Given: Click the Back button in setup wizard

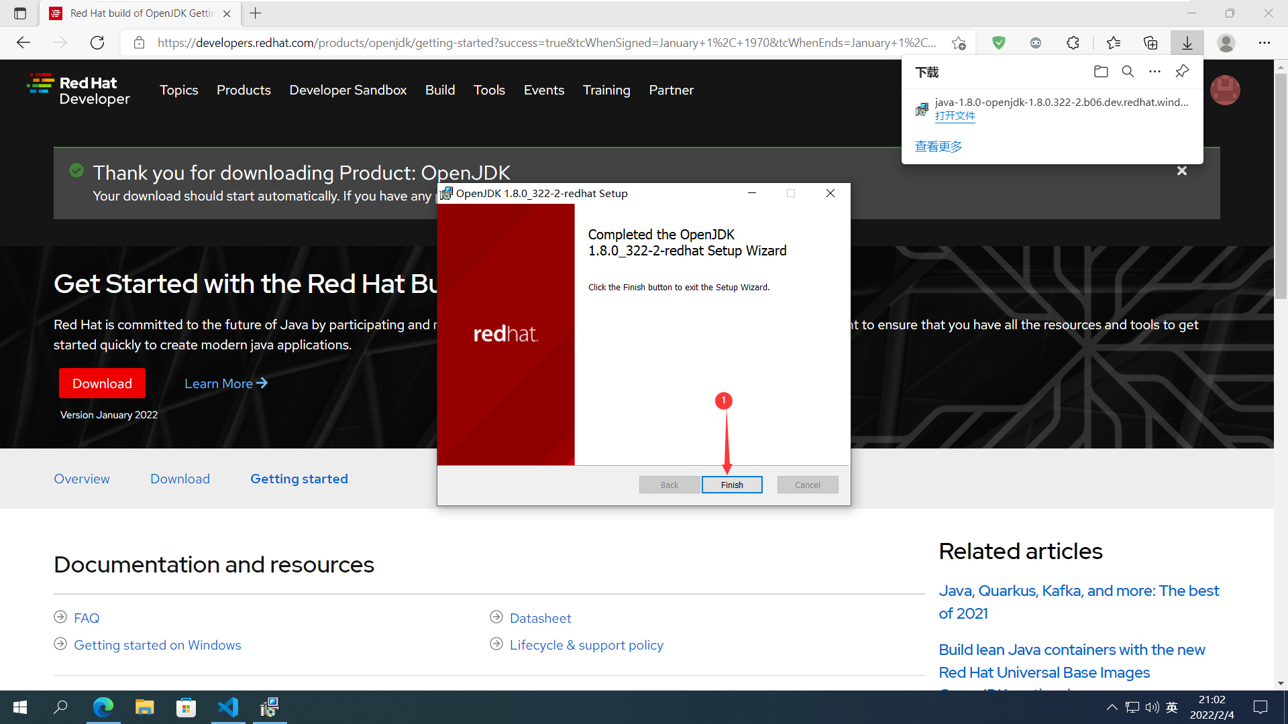Looking at the screenshot, I should pos(669,485).
